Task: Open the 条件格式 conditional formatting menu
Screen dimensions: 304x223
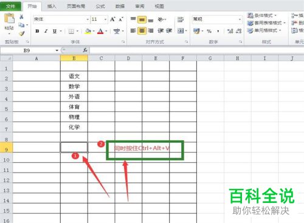Action: tap(262, 15)
